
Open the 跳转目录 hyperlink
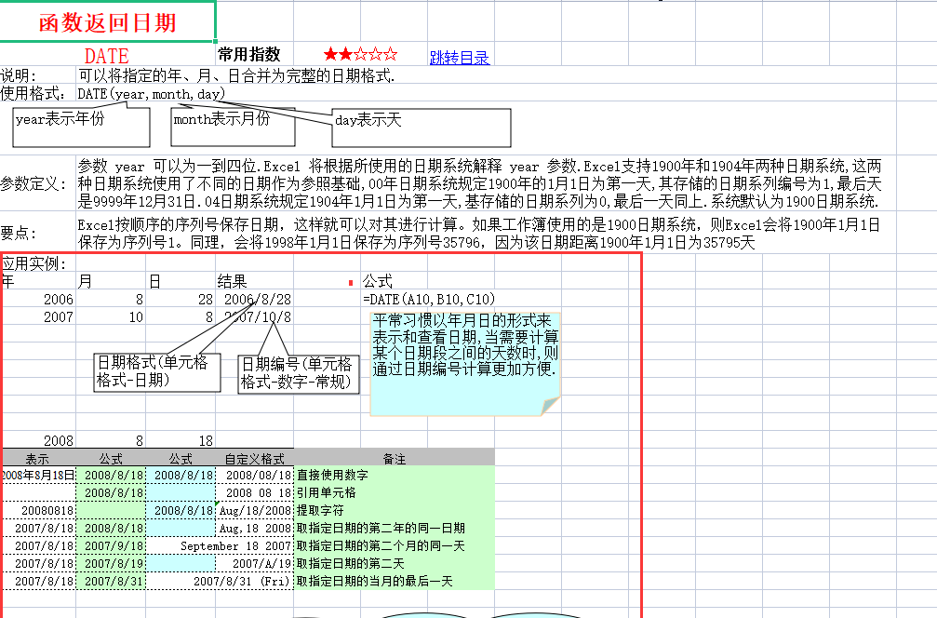pos(458,55)
